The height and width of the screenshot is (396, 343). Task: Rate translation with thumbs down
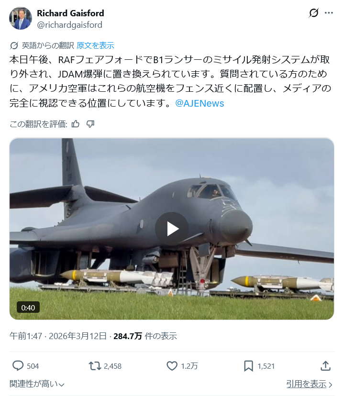click(x=90, y=124)
